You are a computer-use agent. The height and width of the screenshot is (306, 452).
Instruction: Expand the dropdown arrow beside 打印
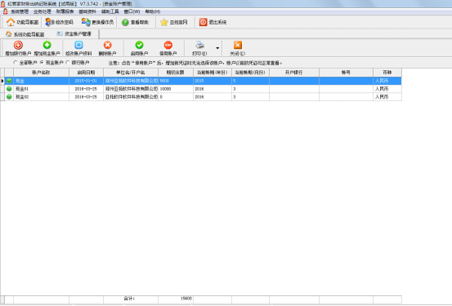pyautogui.click(x=217, y=48)
